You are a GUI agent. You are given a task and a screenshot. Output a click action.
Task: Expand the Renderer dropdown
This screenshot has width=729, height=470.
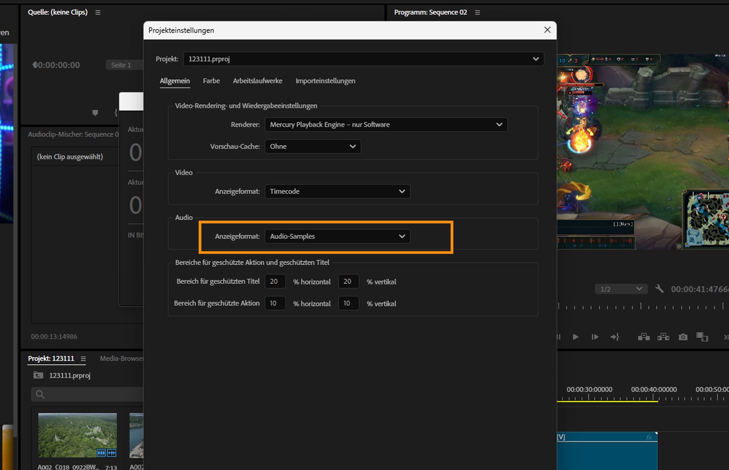(386, 124)
